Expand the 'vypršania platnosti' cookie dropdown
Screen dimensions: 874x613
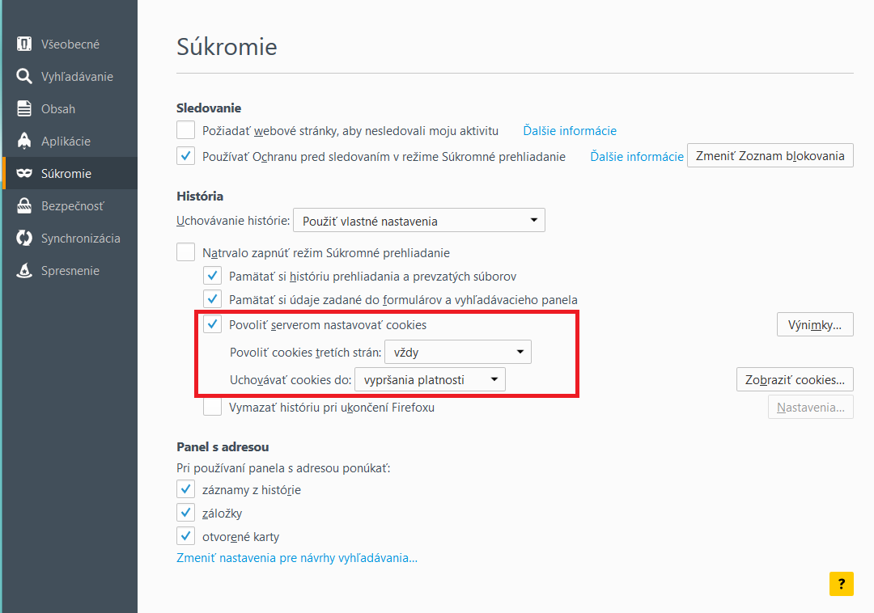pyautogui.click(x=431, y=380)
